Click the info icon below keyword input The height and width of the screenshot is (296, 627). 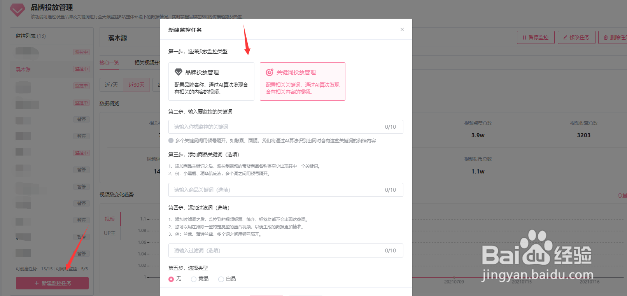pos(171,140)
